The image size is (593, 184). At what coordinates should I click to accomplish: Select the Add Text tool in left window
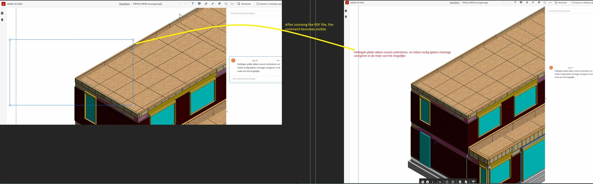click(x=193, y=4)
